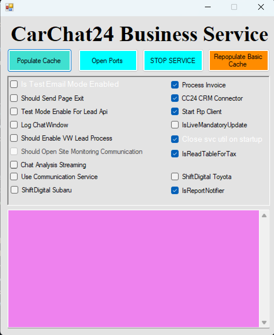The image size is (274, 335).
Task: Disable CC24 CRM Connector
Action: [x=175, y=98]
